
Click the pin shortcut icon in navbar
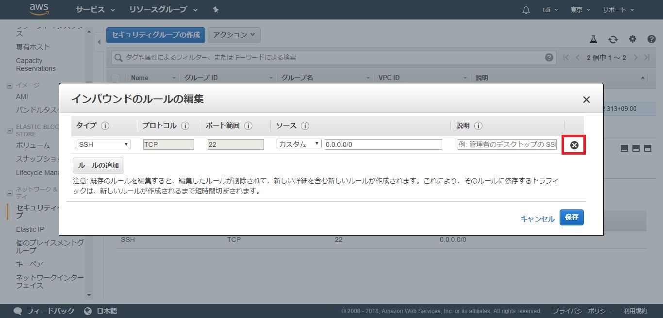[216, 10]
